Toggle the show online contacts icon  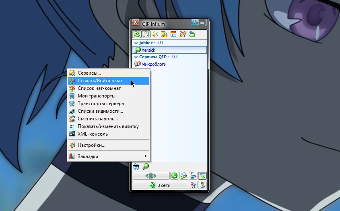[137, 34]
